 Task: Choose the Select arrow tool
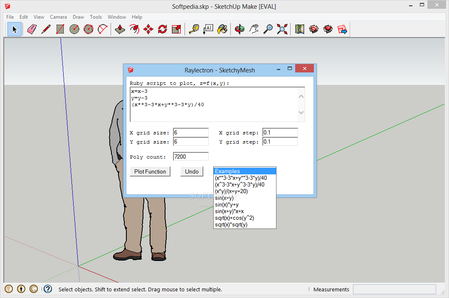pos(15,29)
